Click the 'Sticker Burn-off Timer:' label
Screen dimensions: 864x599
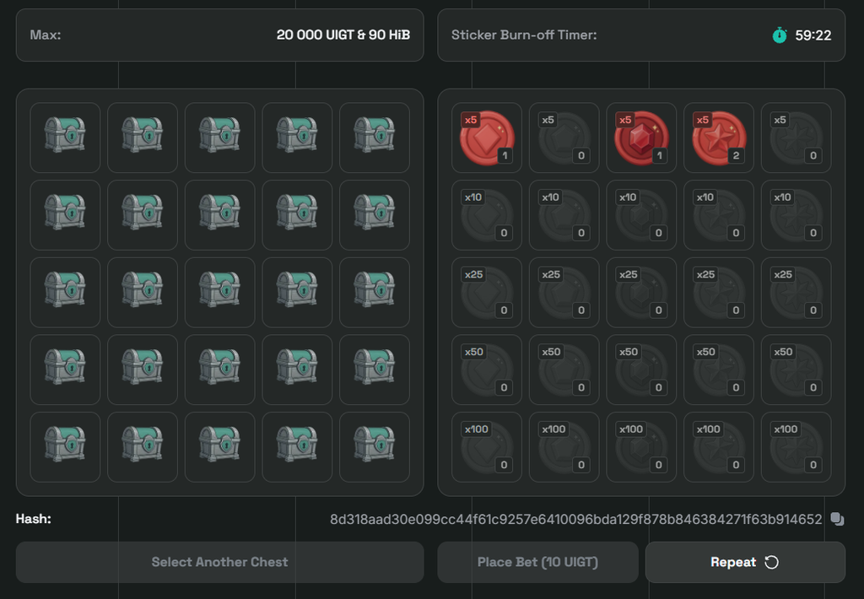524,35
